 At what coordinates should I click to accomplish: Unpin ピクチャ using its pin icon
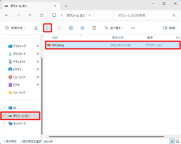pyautogui.click(x=38, y=69)
